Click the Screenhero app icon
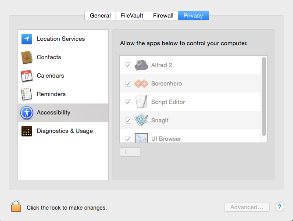293x221 pixels. [x=141, y=83]
